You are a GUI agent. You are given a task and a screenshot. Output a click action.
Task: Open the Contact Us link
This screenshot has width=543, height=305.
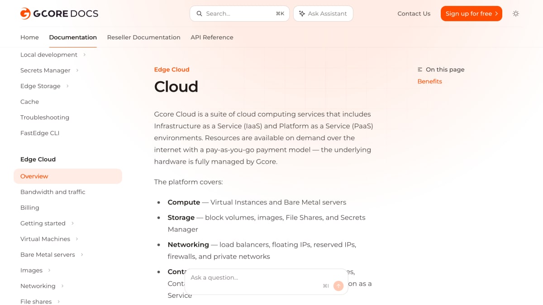414,14
